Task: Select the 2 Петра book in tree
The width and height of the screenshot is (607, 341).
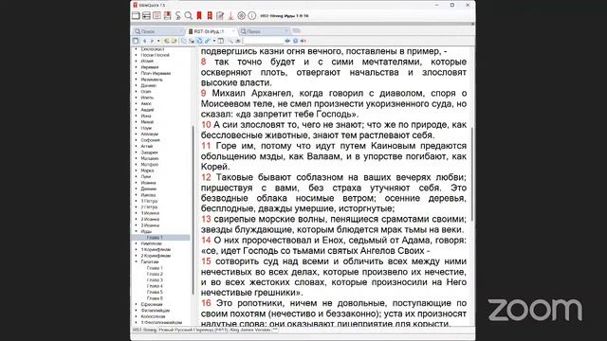Action: point(149,206)
